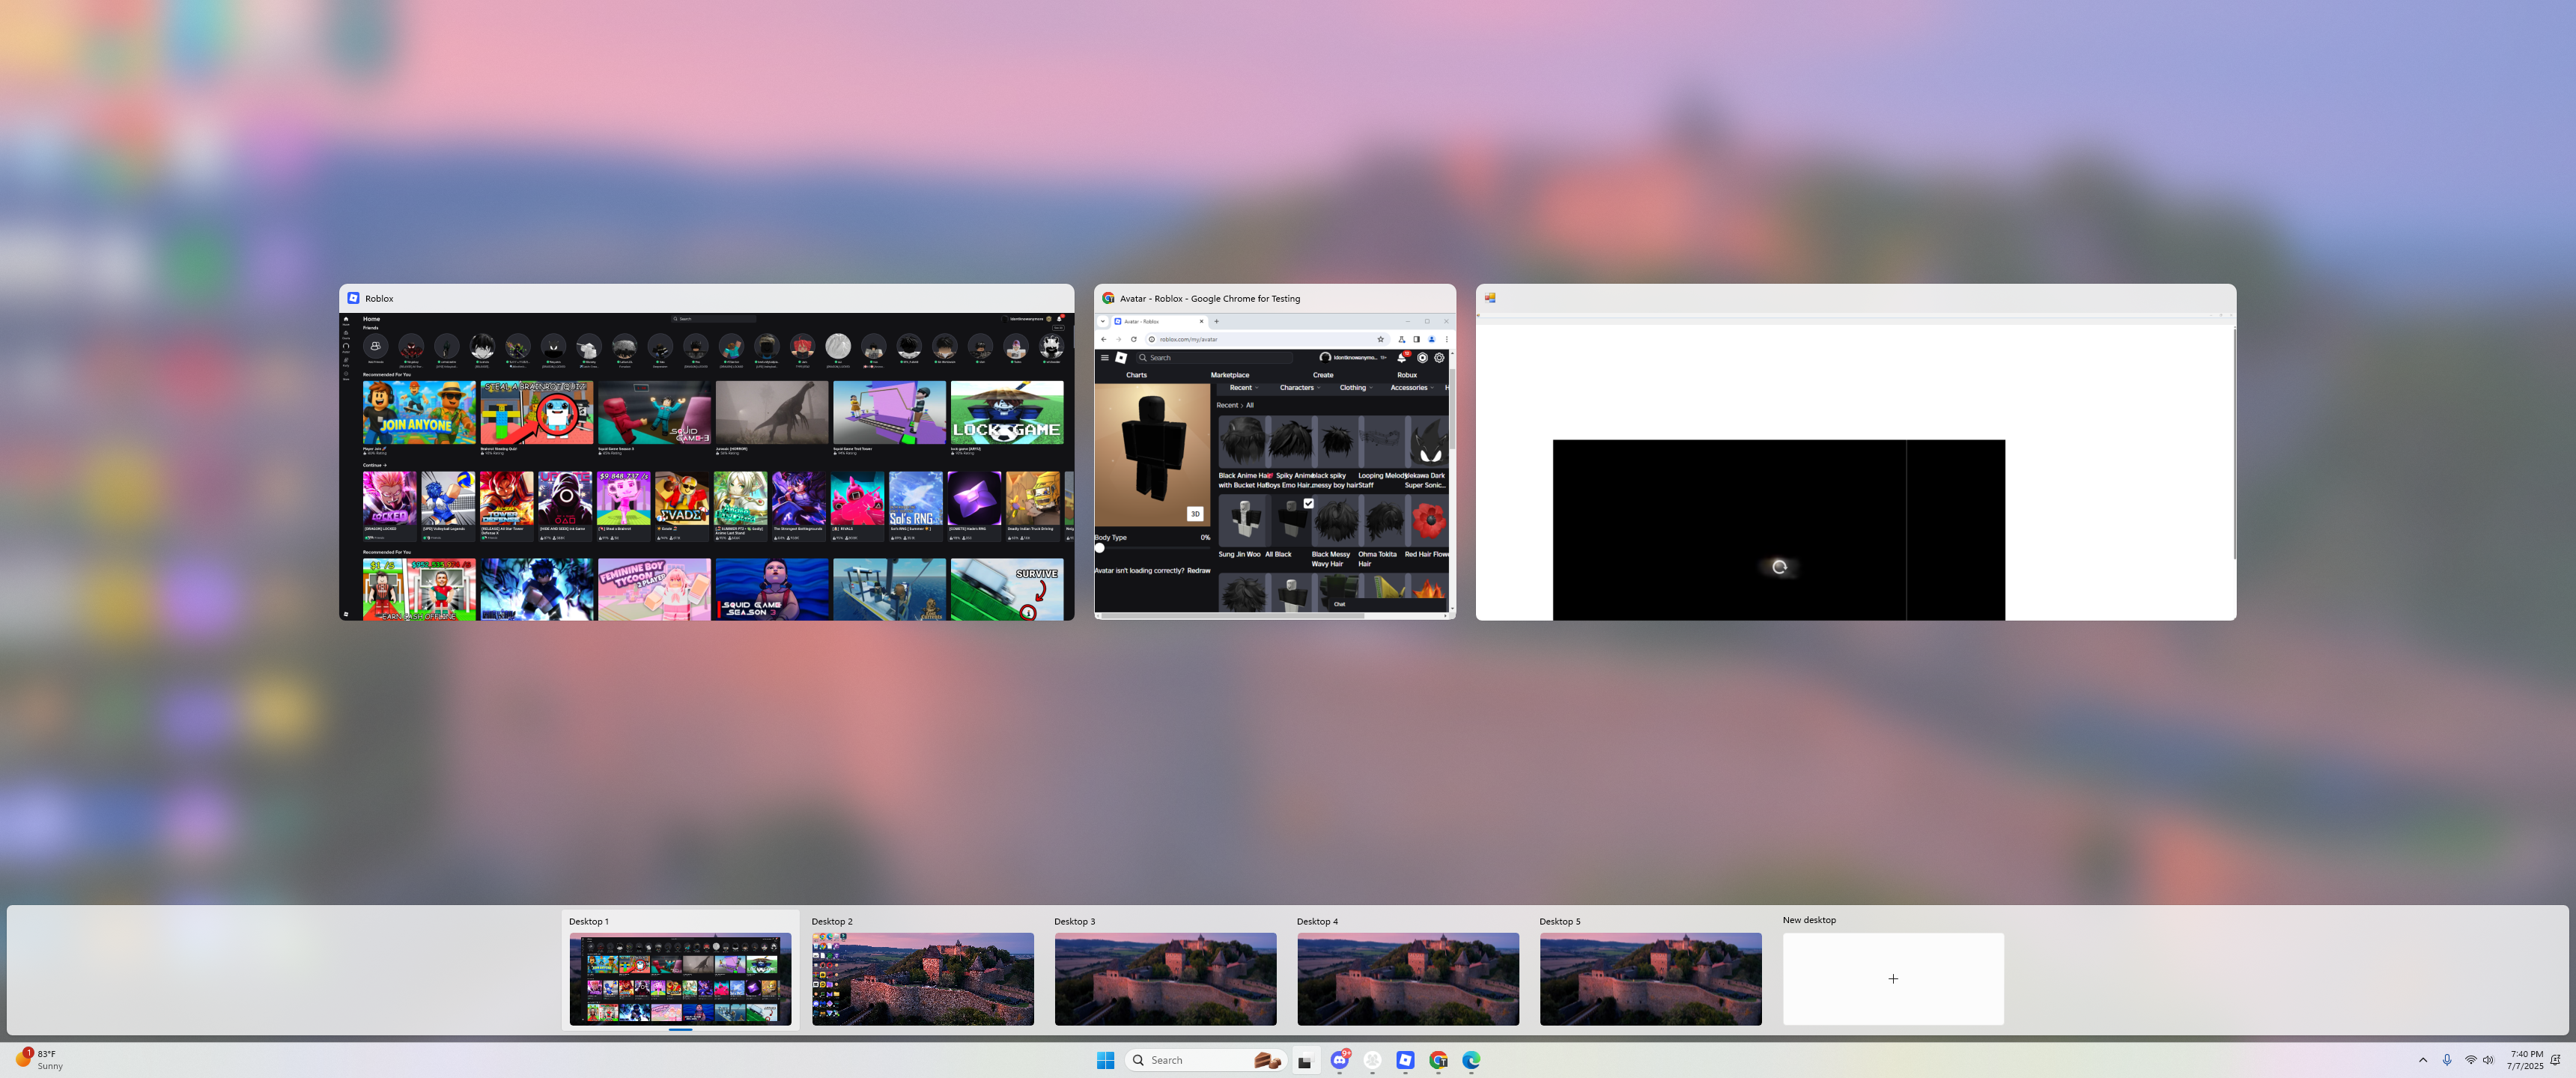Switch to Desktop 3
Viewport: 2576px width, 1078px height.
click(x=1165, y=978)
